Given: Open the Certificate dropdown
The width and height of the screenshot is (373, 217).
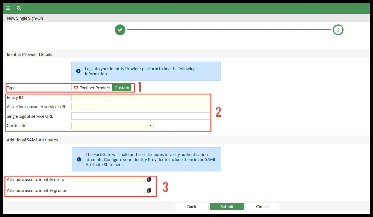Looking at the screenshot, I should 113,125.
